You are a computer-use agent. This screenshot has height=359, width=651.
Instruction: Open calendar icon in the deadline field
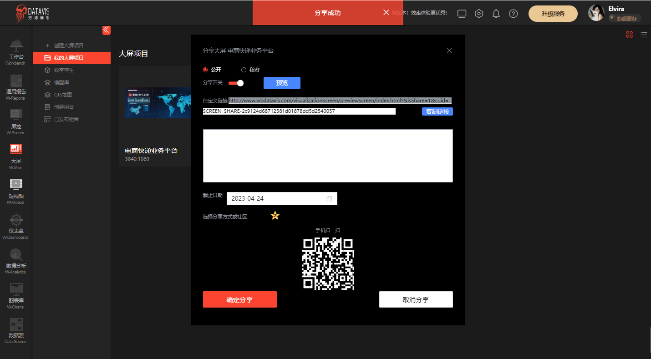coord(329,199)
